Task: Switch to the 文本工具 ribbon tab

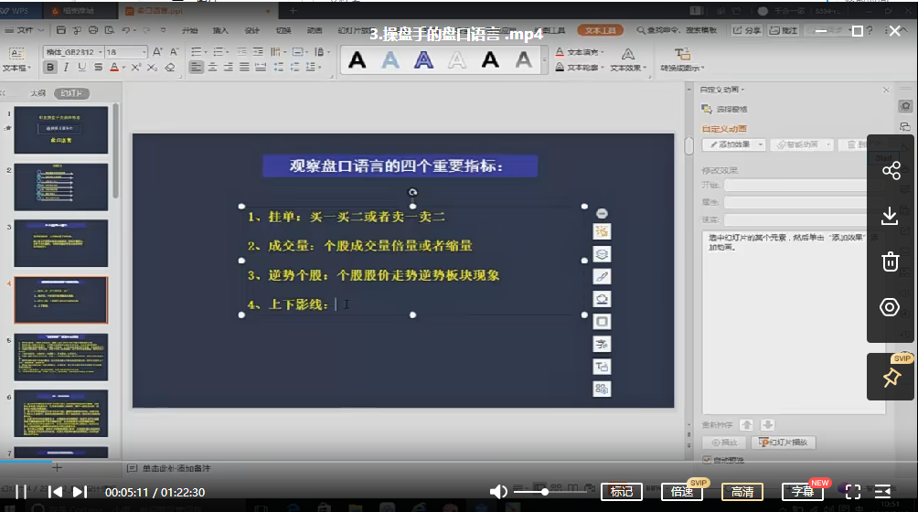Action: 600,30
